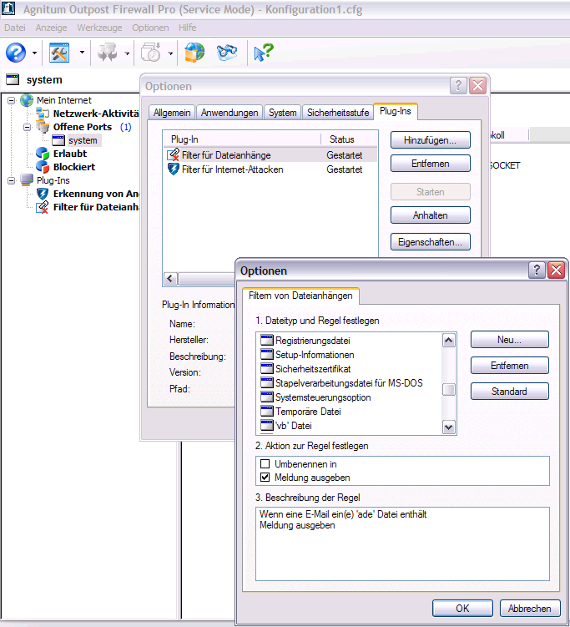This screenshot has height=627, width=570.
Task: Open the Hilfe menu
Action: pyautogui.click(x=188, y=28)
